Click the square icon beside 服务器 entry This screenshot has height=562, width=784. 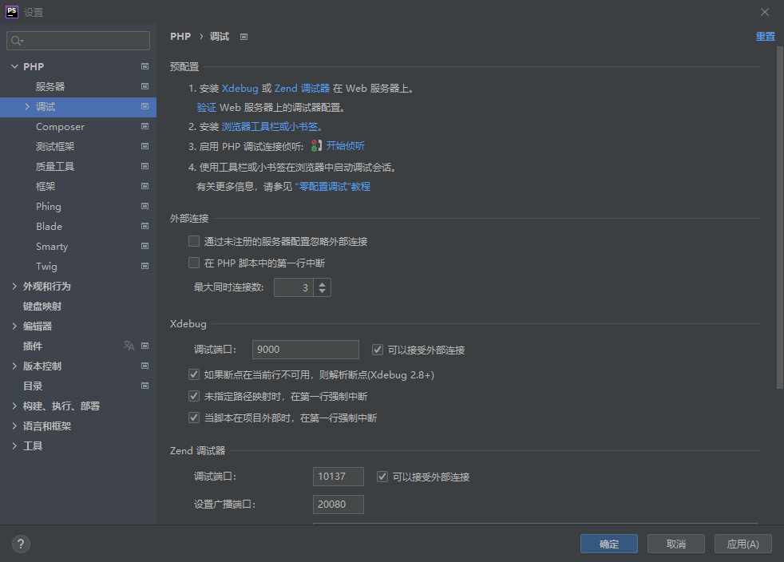point(145,86)
